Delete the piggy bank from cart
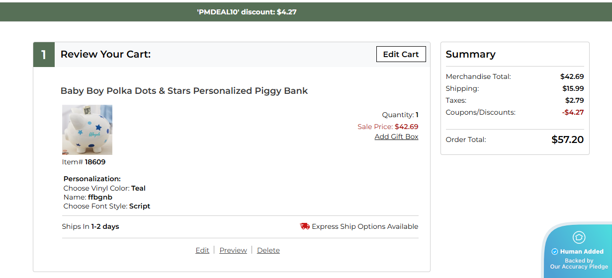The image size is (612, 278). tap(268, 250)
